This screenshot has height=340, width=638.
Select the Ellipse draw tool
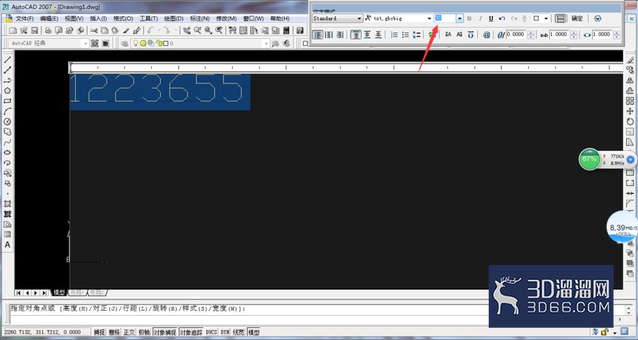click(7, 152)
